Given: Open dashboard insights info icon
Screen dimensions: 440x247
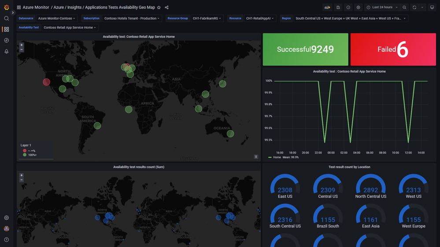Looking at the screenshot, I should coord(348,7).
